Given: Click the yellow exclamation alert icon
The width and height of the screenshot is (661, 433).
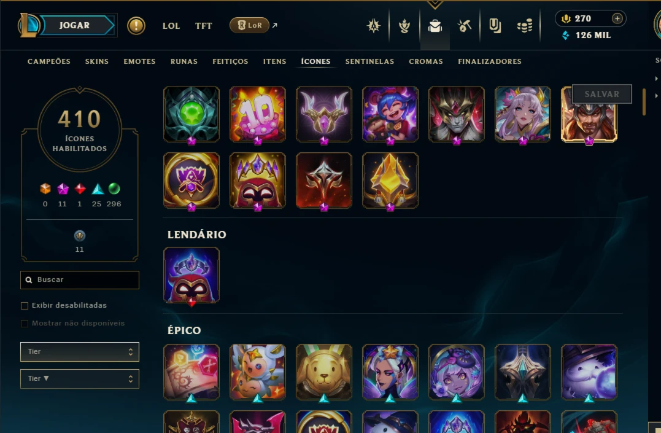Looking at the screenshot, I should (x=136, y=26).
